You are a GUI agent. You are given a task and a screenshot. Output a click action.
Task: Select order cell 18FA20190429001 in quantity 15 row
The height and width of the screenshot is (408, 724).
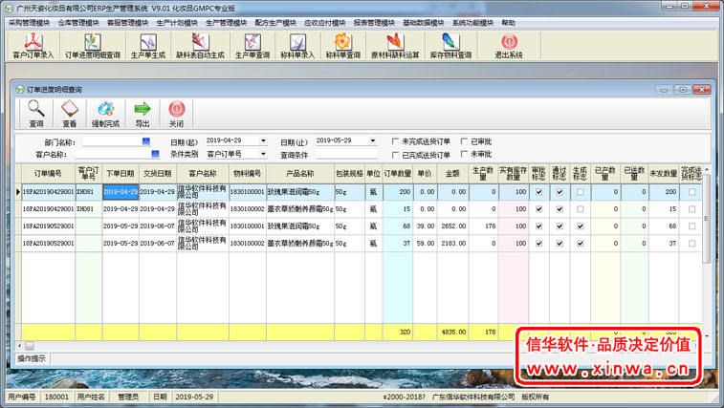[48, 209]
